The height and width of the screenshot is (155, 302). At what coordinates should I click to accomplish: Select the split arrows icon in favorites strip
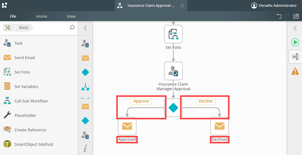coord(85,87)
